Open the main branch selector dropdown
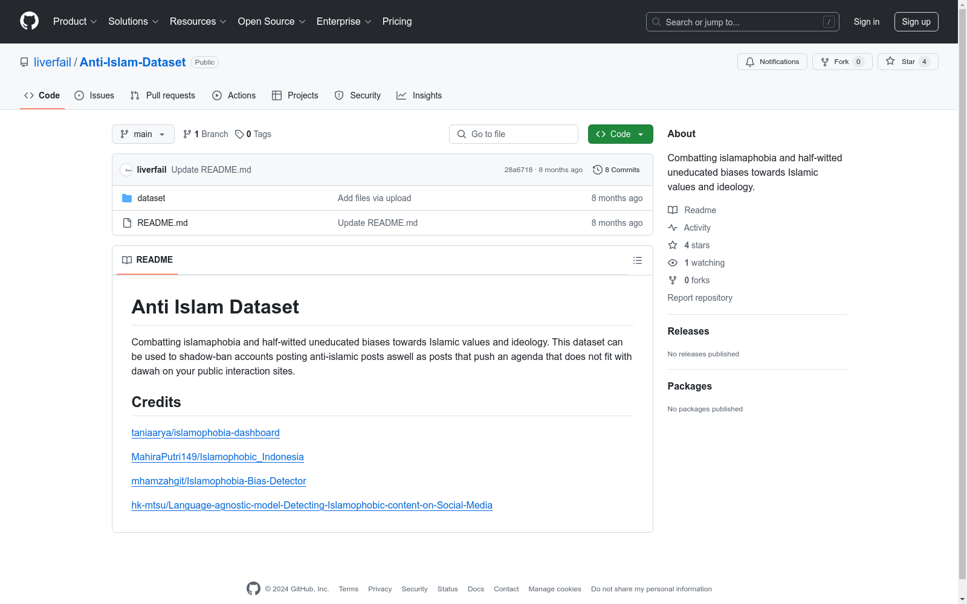The height and width of the screenshot is (604, 967). pos(143,134)
